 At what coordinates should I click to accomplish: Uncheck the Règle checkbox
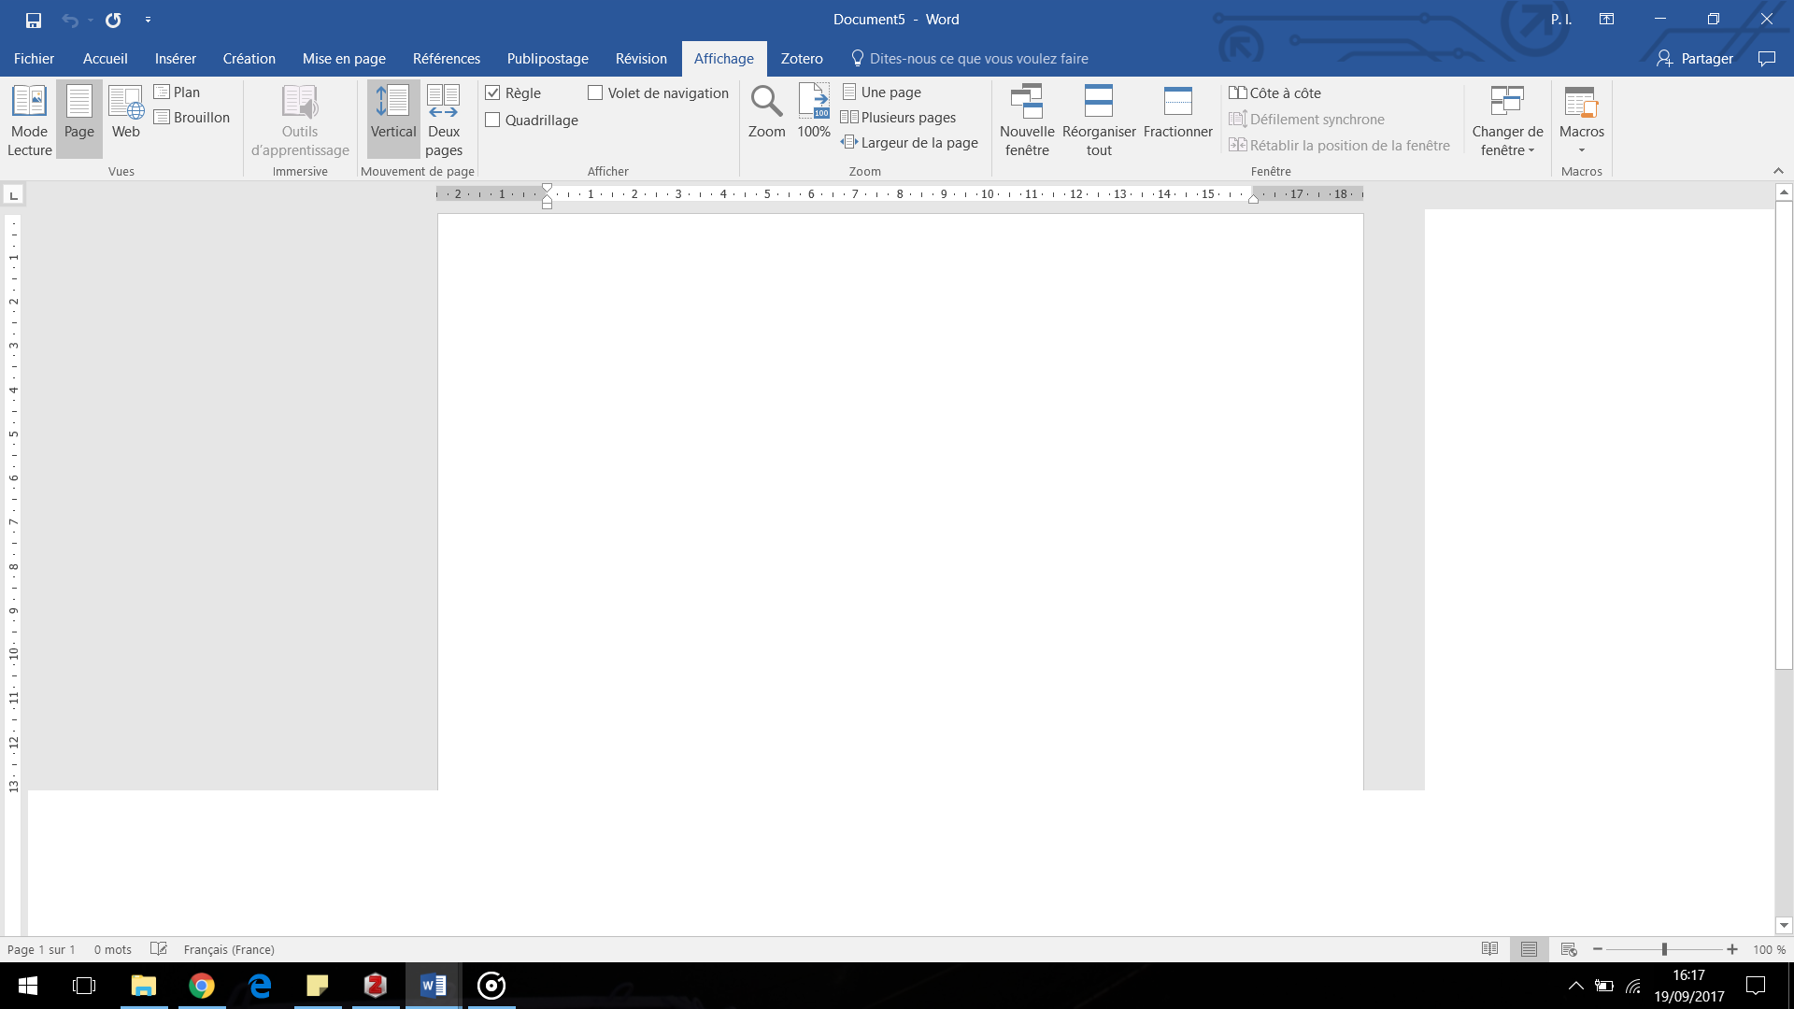(x=493, y=92)
